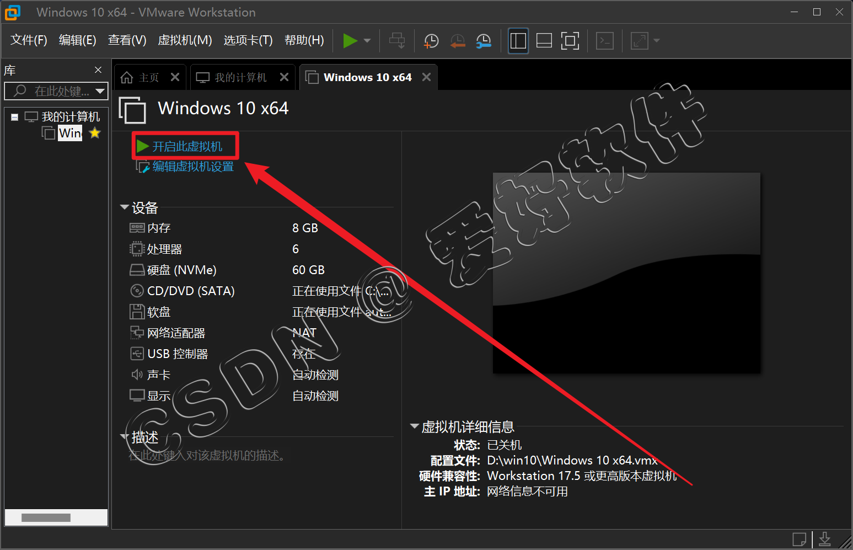853x550 pixels.
Task: Toggle the favorite star next to Win VM
Action: coord(95,133)
